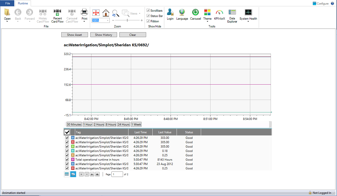The image size is (337, 196).
Task: Open the zoom percentage combo box
Action: tap(107, 20)
